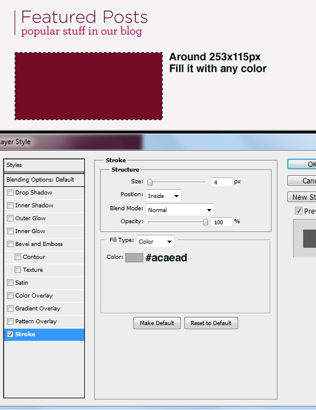Viewport: 316px width, 410px height.
Task: Toggle the Outer Glow checkbox
Action: (x=10, y=218)
